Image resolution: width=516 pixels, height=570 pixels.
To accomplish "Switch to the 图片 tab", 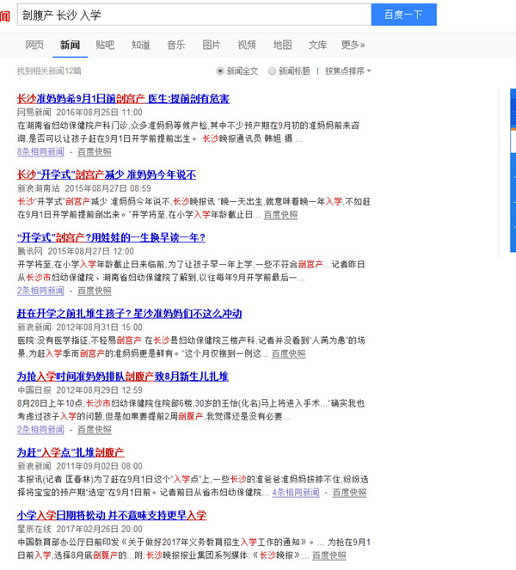I will click(212, 45).
